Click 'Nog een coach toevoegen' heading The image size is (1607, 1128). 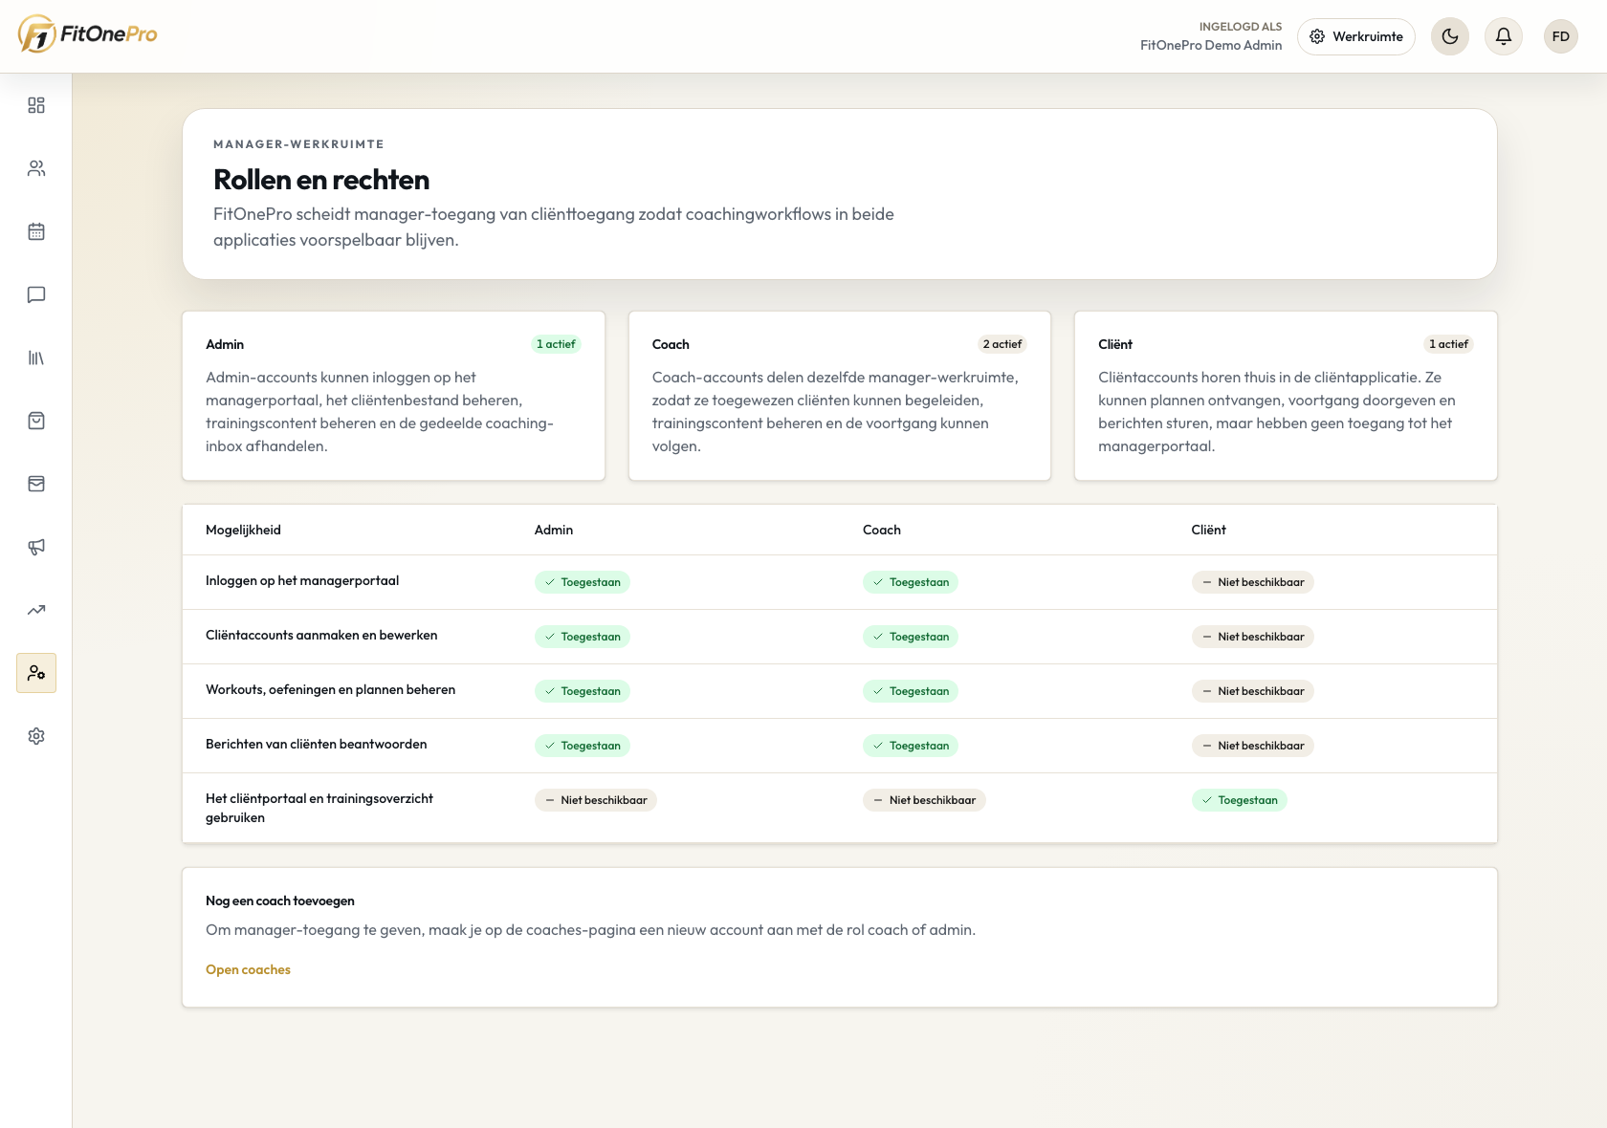(x=280, y=900)
